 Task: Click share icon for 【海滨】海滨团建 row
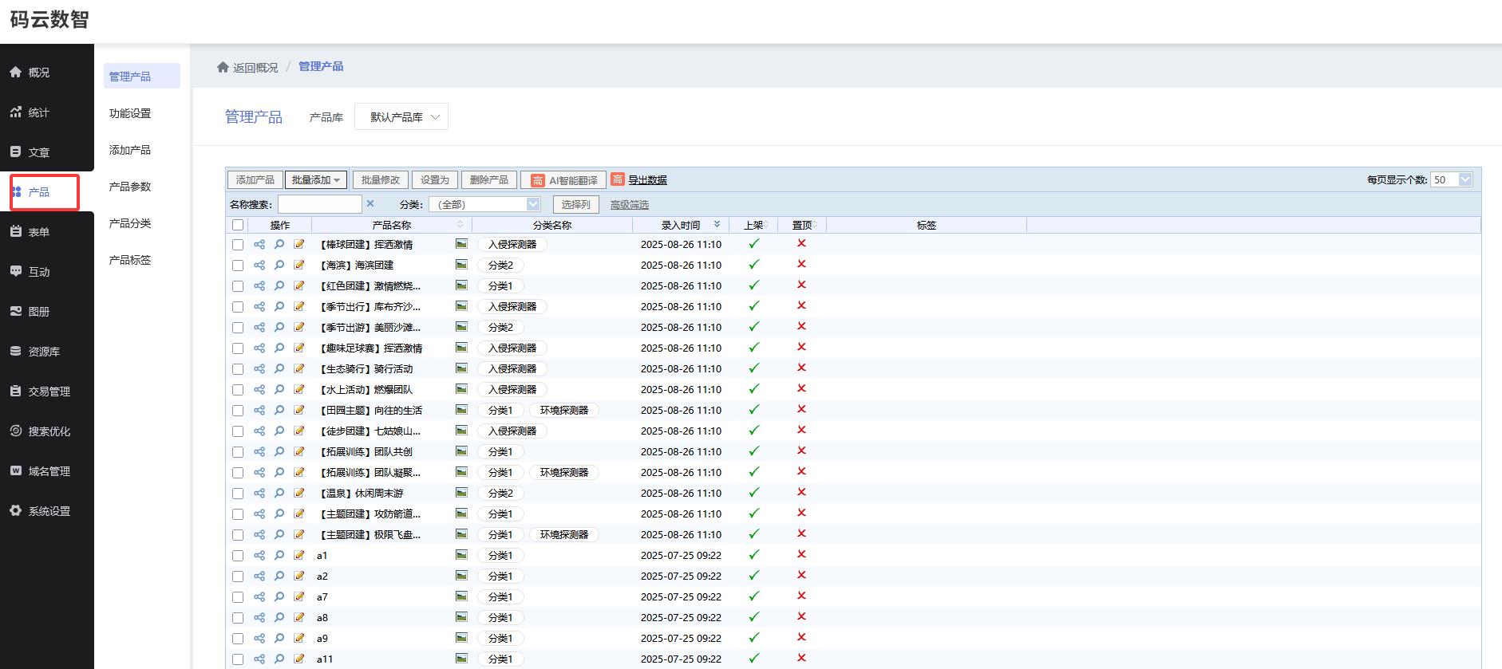pos(259,265)
